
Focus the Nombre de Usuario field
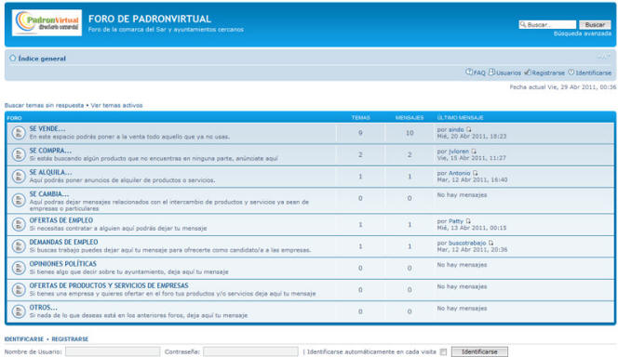click(113, 351)
